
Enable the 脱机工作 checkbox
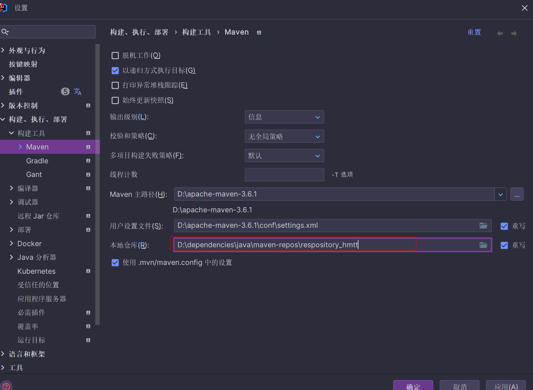pos(115,56)
